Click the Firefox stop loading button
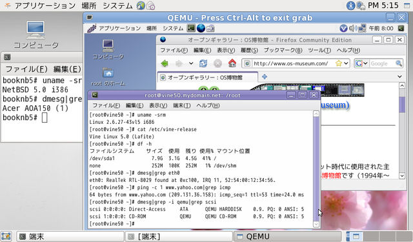Image resolution: width=413 pixels, height=242 pixels. [x=217, y=63]
